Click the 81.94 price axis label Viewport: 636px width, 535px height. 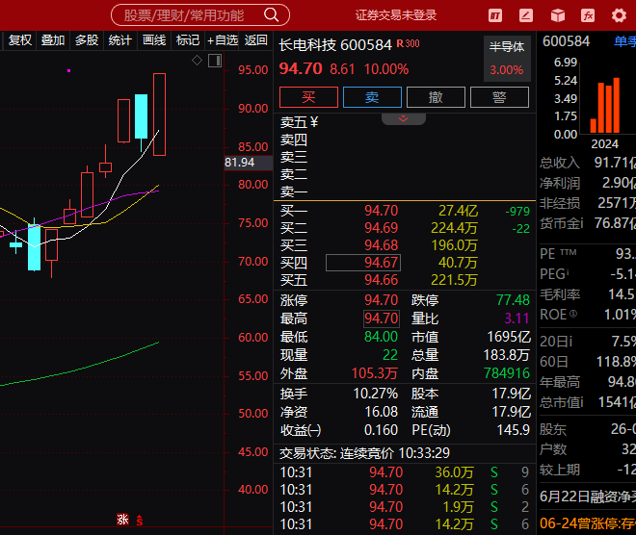tap(249, 163)
